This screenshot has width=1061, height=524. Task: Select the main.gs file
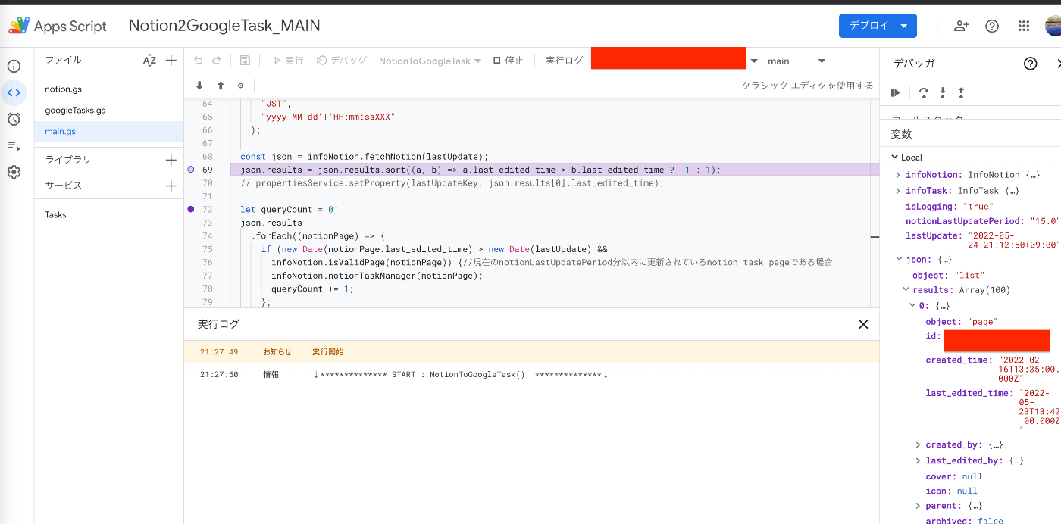pos(109,132)
